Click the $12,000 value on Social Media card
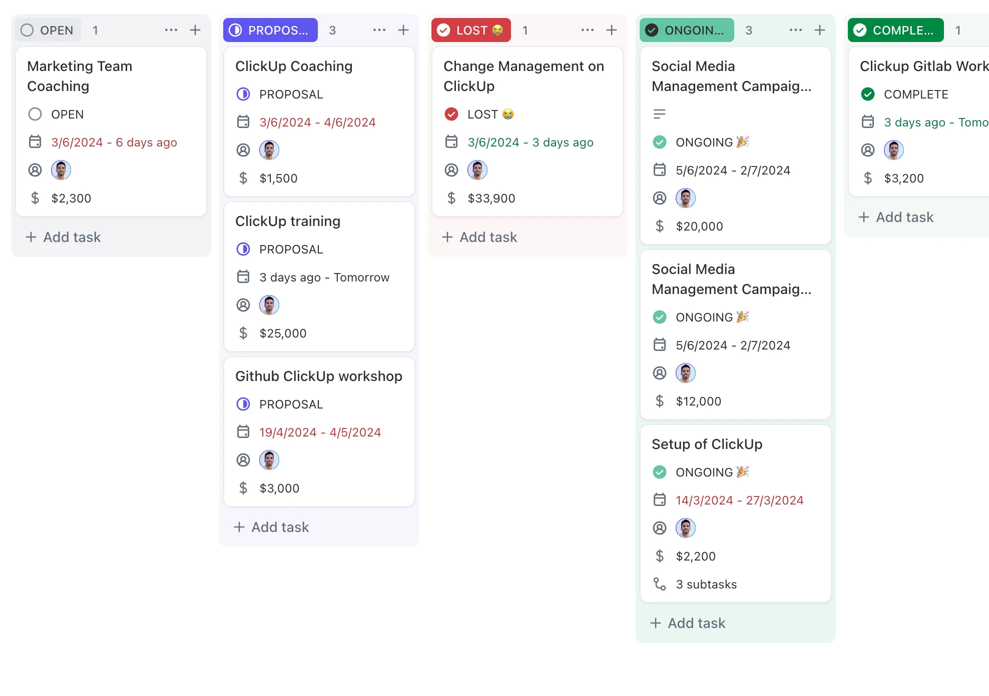989x696 pixels. tap(698, 401)
